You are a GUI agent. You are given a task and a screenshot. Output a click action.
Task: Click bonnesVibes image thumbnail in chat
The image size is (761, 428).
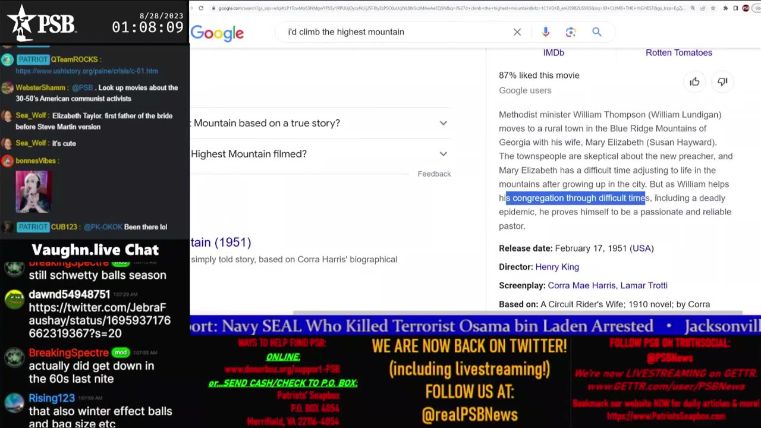coord(33,191)
